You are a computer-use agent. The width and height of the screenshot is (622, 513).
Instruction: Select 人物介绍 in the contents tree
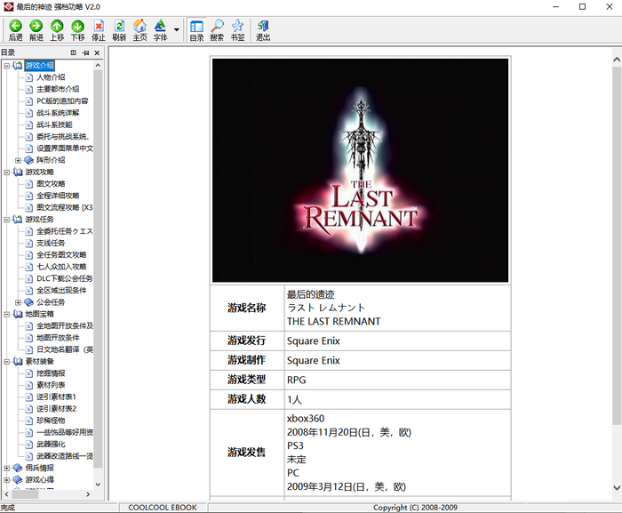(x=51, y=77)
